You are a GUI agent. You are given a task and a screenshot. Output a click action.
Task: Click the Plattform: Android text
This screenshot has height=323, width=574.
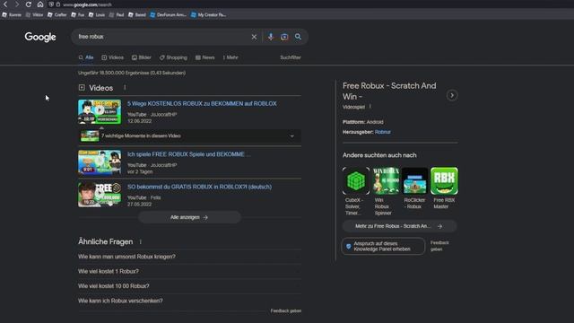click(362, 122)
